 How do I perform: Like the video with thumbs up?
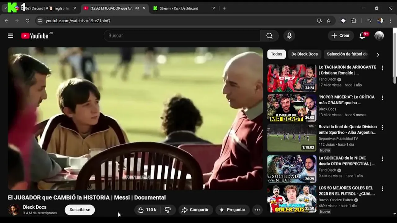click(147, 210)
